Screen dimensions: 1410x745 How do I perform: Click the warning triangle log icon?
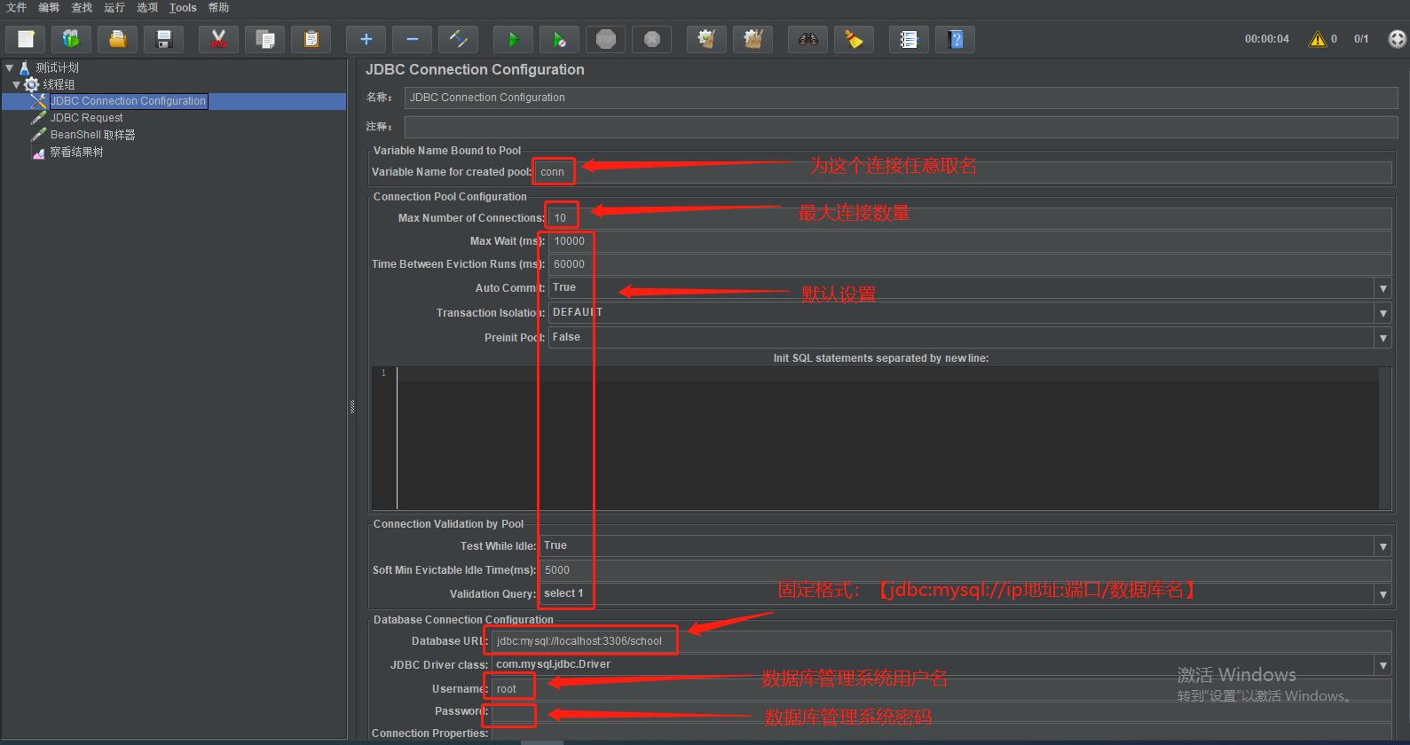tap(1318, 39)
